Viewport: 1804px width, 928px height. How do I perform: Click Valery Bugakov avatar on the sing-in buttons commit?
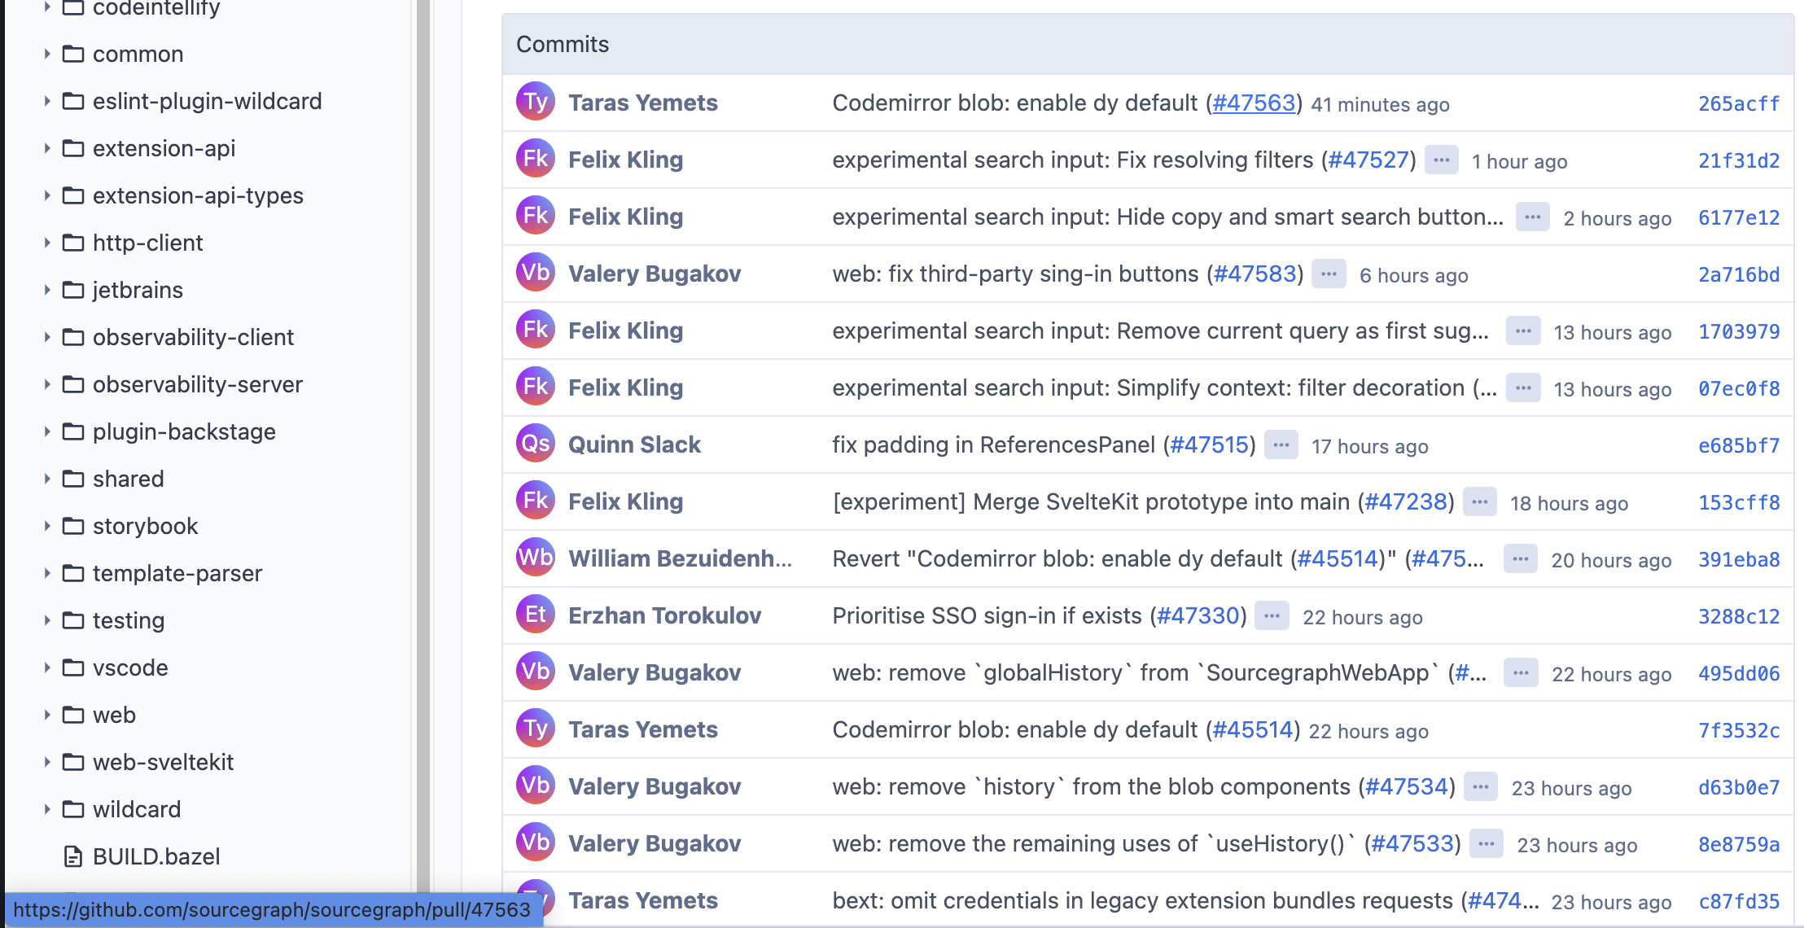pyautogui.click(x=535, y=273)
